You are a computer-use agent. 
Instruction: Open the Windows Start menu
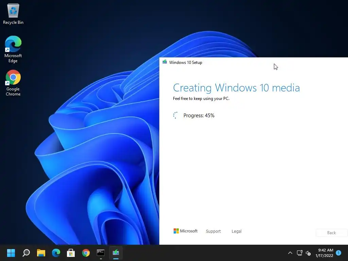[11, 253]
